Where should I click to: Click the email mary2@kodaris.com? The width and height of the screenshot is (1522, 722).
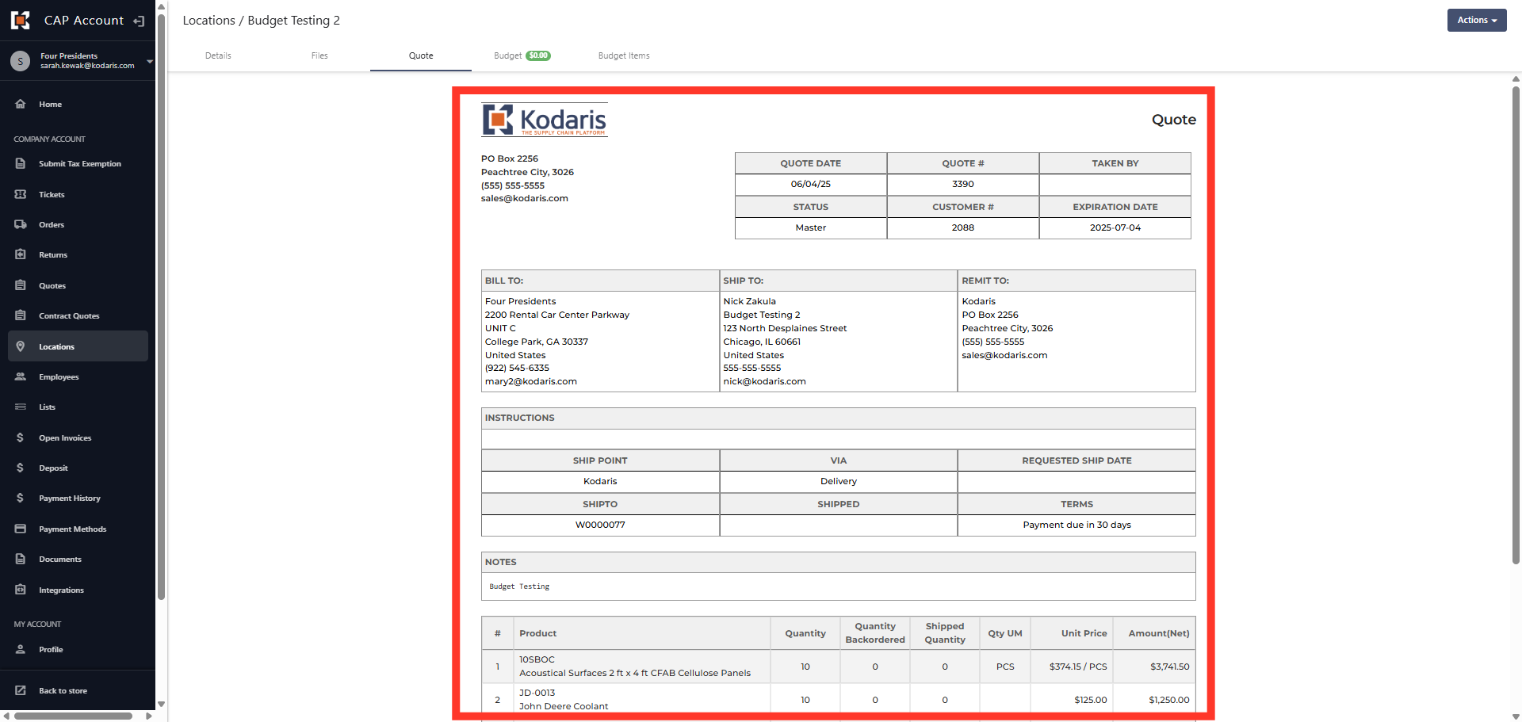531,381
